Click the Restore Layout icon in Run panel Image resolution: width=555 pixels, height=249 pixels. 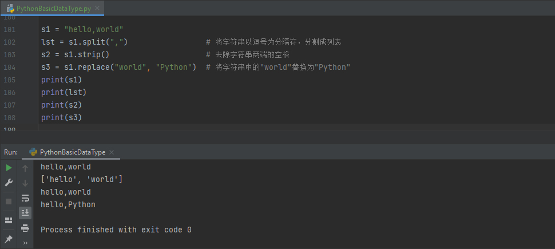[9, 220]
